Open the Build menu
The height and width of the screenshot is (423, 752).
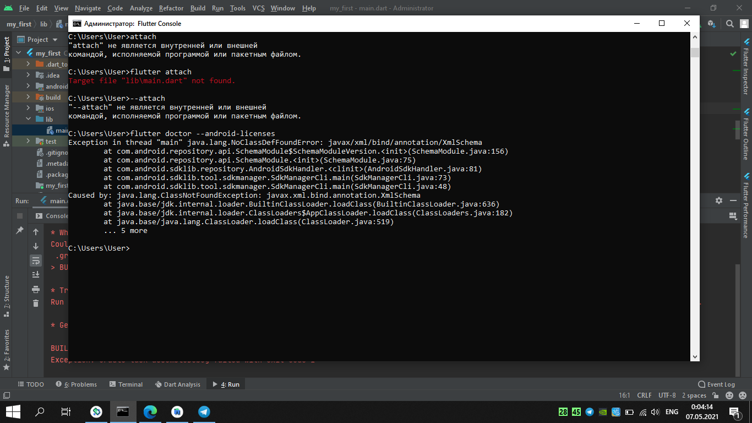(198, 8)
